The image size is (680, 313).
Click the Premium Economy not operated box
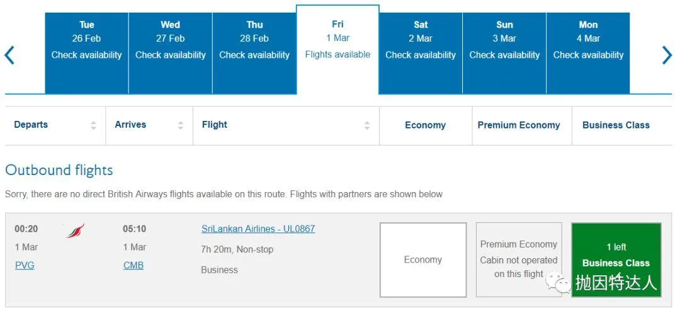[x=519, y=259]
